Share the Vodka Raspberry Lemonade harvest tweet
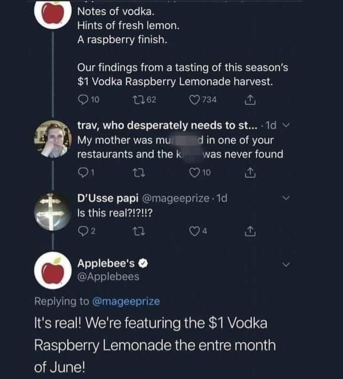This screenshot has height=379, width=343. point(250,99)
